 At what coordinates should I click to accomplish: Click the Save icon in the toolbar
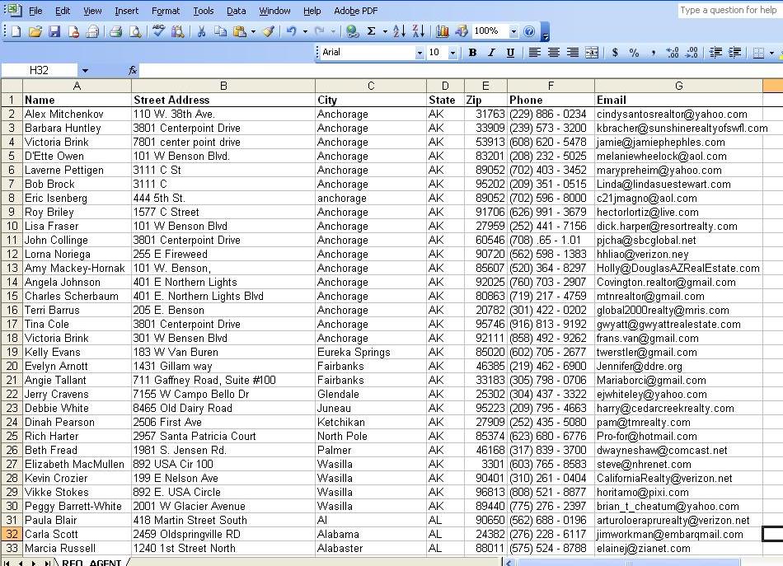pos(54,31)
